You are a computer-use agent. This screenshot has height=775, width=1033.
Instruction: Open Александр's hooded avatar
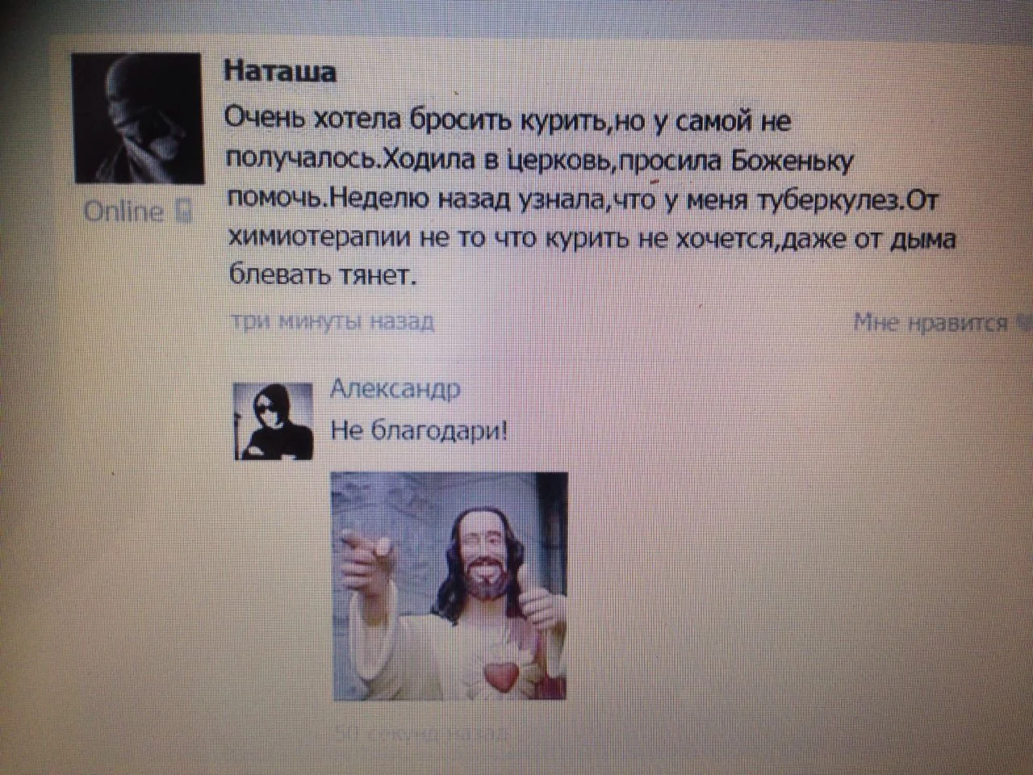point(273,421)
